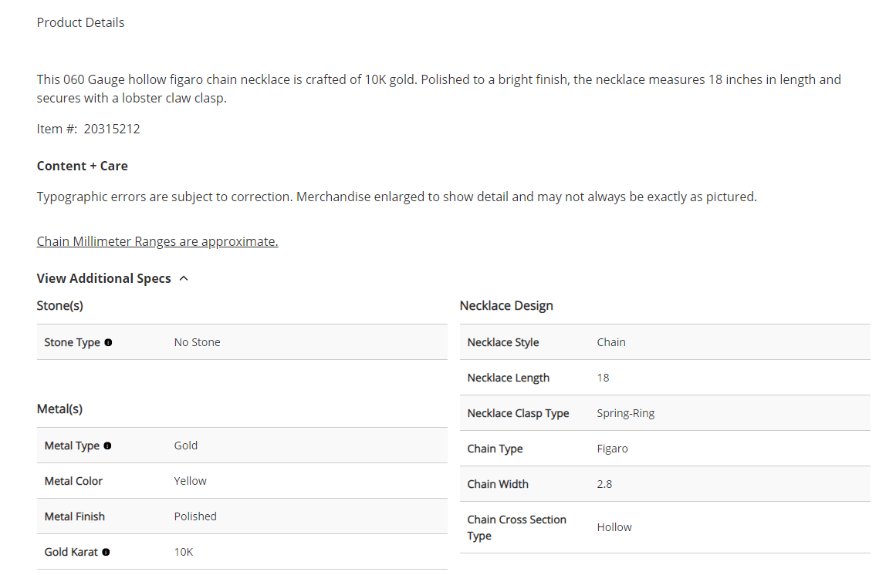896x575 pixels.
Task: Click the Chain Width 2.8 value
Action: (604, 484)
